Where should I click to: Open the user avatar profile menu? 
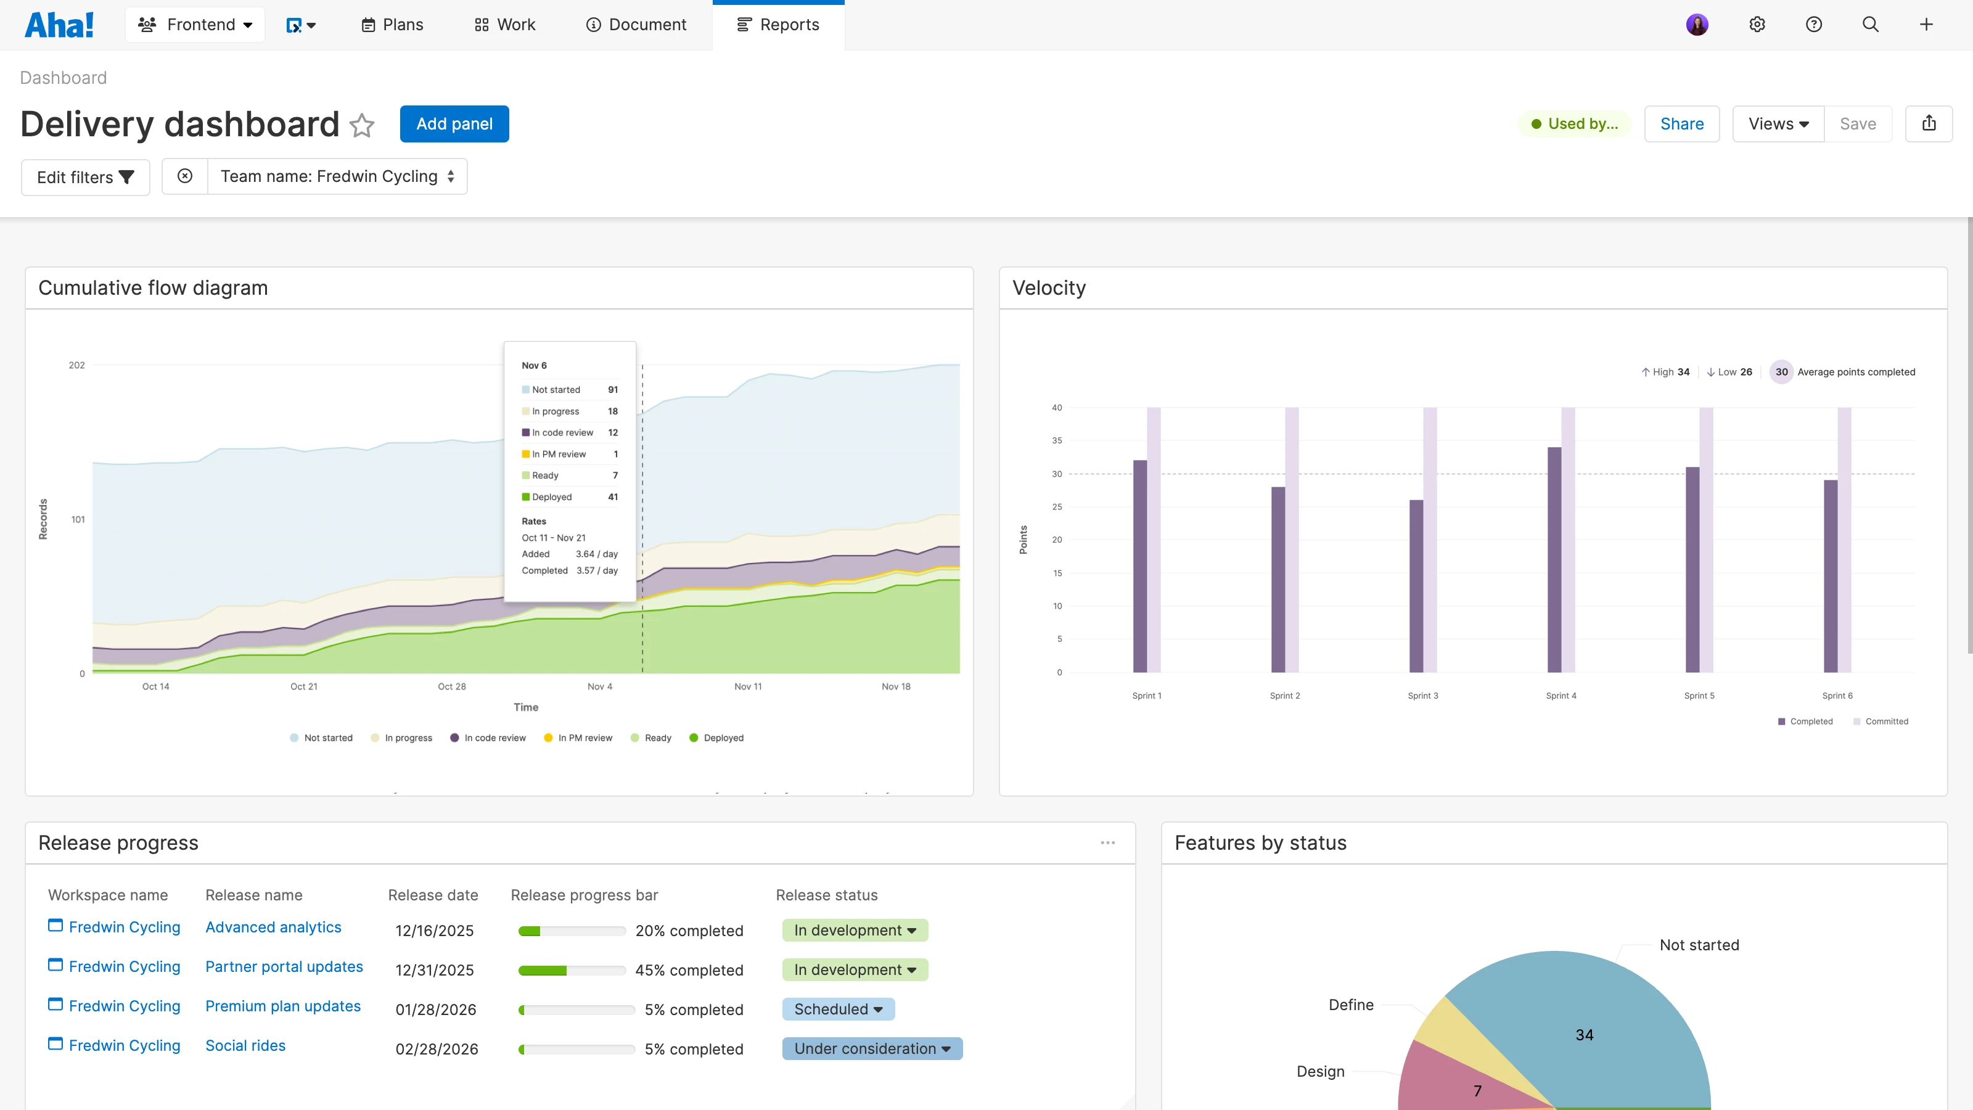tap(1697, 25)
